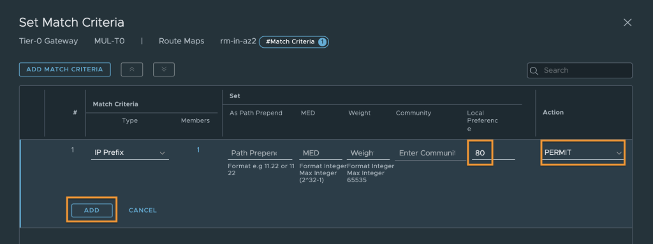653x244 pixels.
Task: Click inside the Search box
Action: [580, 70]
